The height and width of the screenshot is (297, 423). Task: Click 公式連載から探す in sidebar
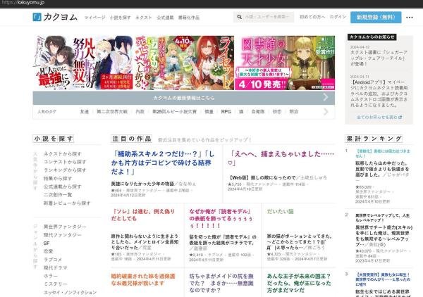click(x=62, y=187)
